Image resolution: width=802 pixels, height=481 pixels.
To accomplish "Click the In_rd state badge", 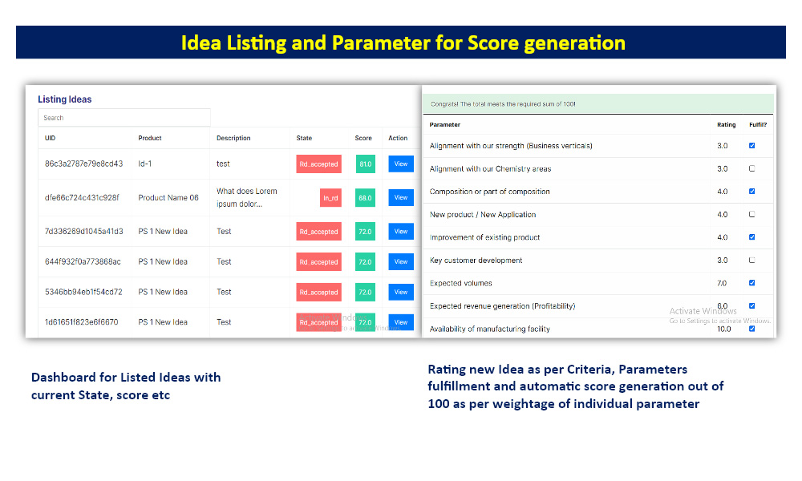I will (330, 198).
